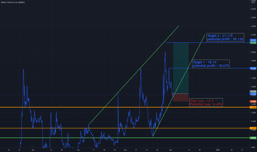Click the green 10.095 price tag
Viewport: 257px width, 152px height.
(x=253, y=138)
